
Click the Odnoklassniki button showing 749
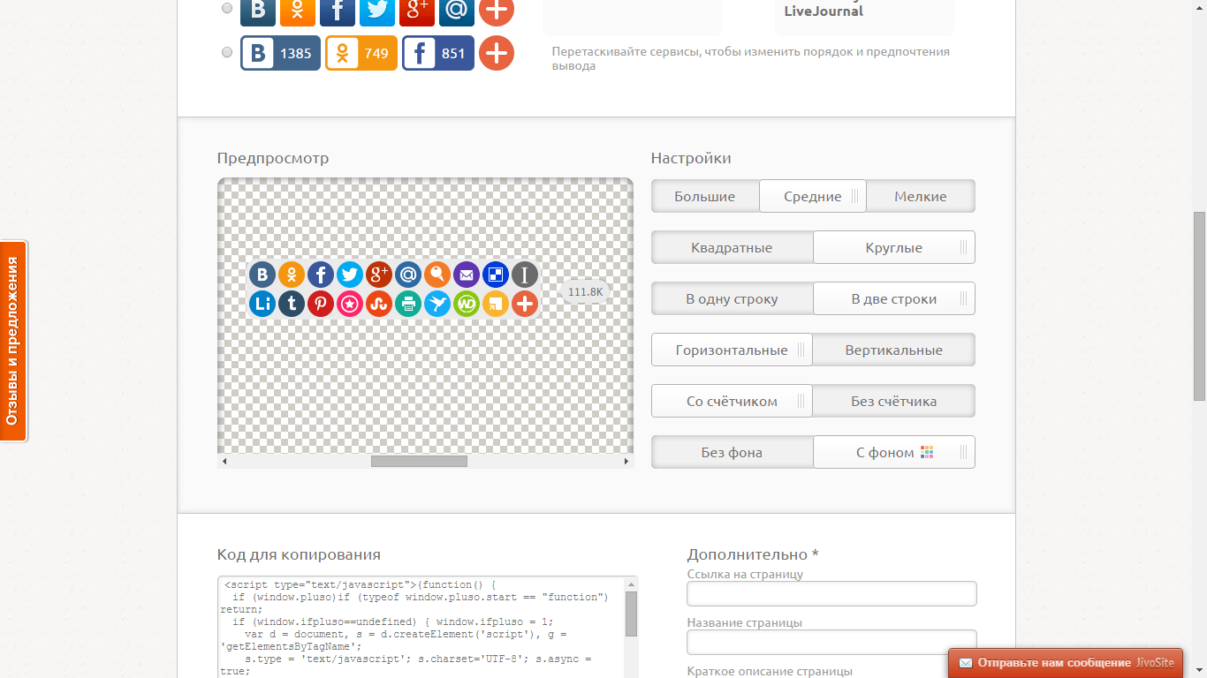pyautogui.click(x=361, y=53)
